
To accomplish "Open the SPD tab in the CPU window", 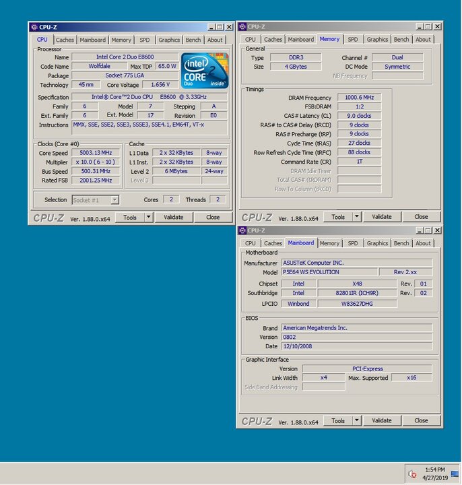I will [144, 40].
